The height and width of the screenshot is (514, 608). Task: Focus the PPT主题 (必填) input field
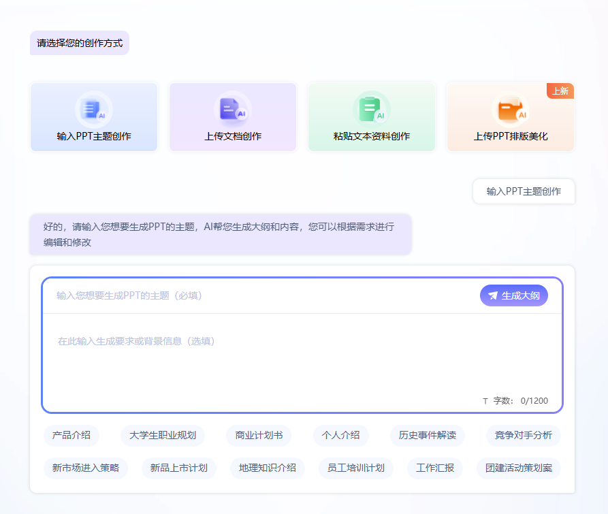click(x=260, y=295)
